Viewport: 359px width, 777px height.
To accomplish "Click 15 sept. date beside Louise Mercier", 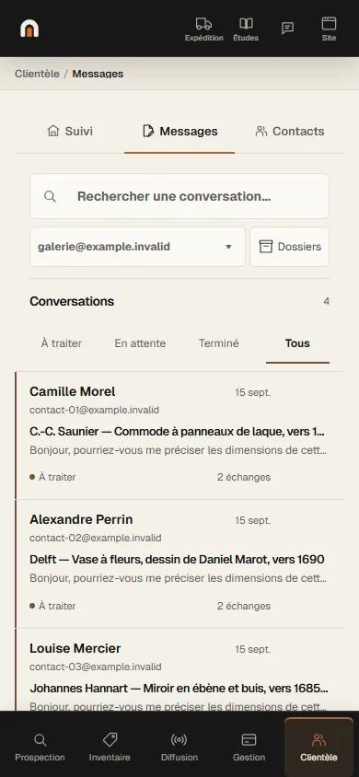I will point(253,649).
